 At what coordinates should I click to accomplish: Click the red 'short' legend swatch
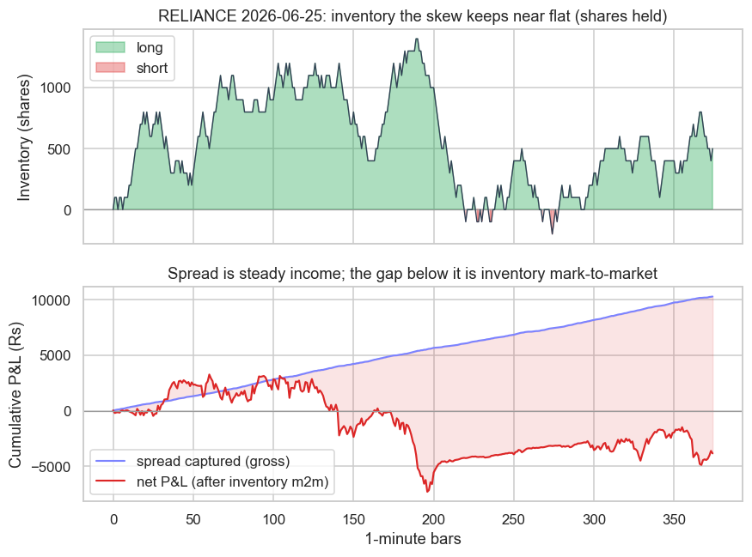point(110,68)
